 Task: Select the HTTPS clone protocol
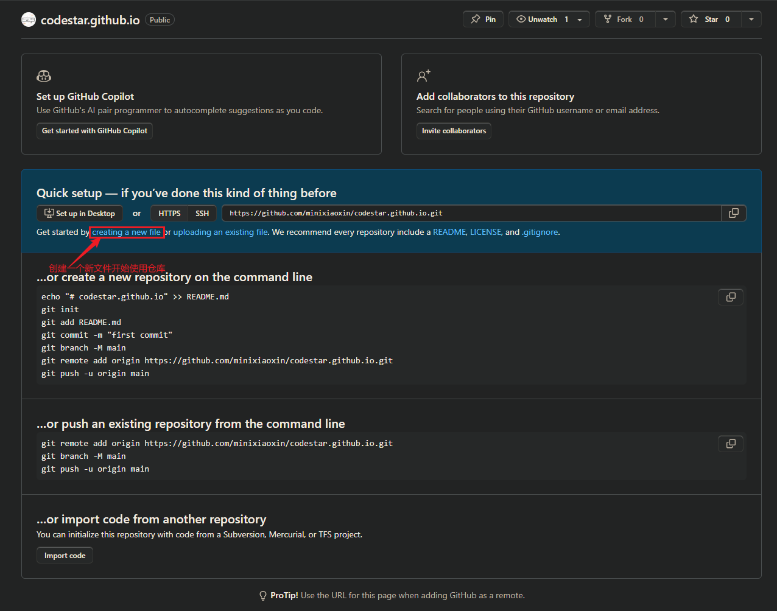click(169, 213)
